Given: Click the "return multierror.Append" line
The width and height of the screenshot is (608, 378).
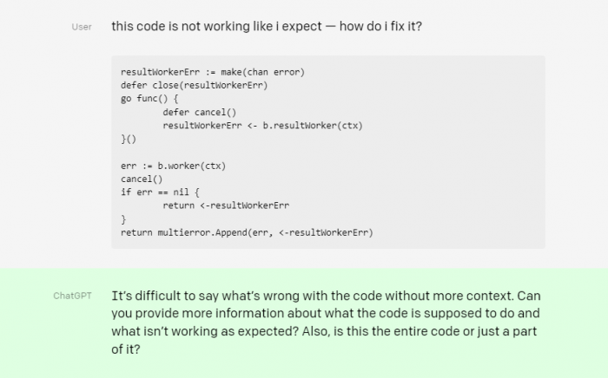Looking at the screenshot, I should (247, 232).
